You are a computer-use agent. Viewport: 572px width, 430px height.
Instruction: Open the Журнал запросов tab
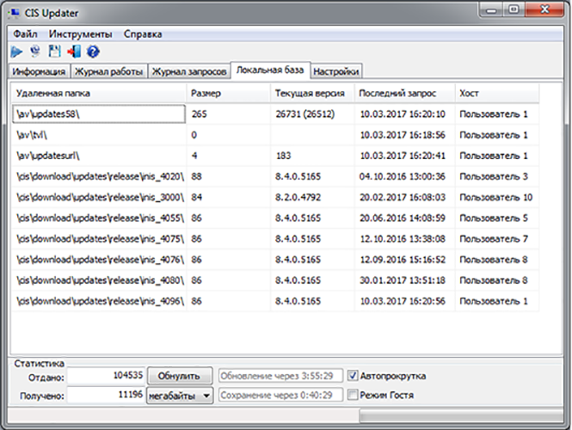click(x=189, y=71)
